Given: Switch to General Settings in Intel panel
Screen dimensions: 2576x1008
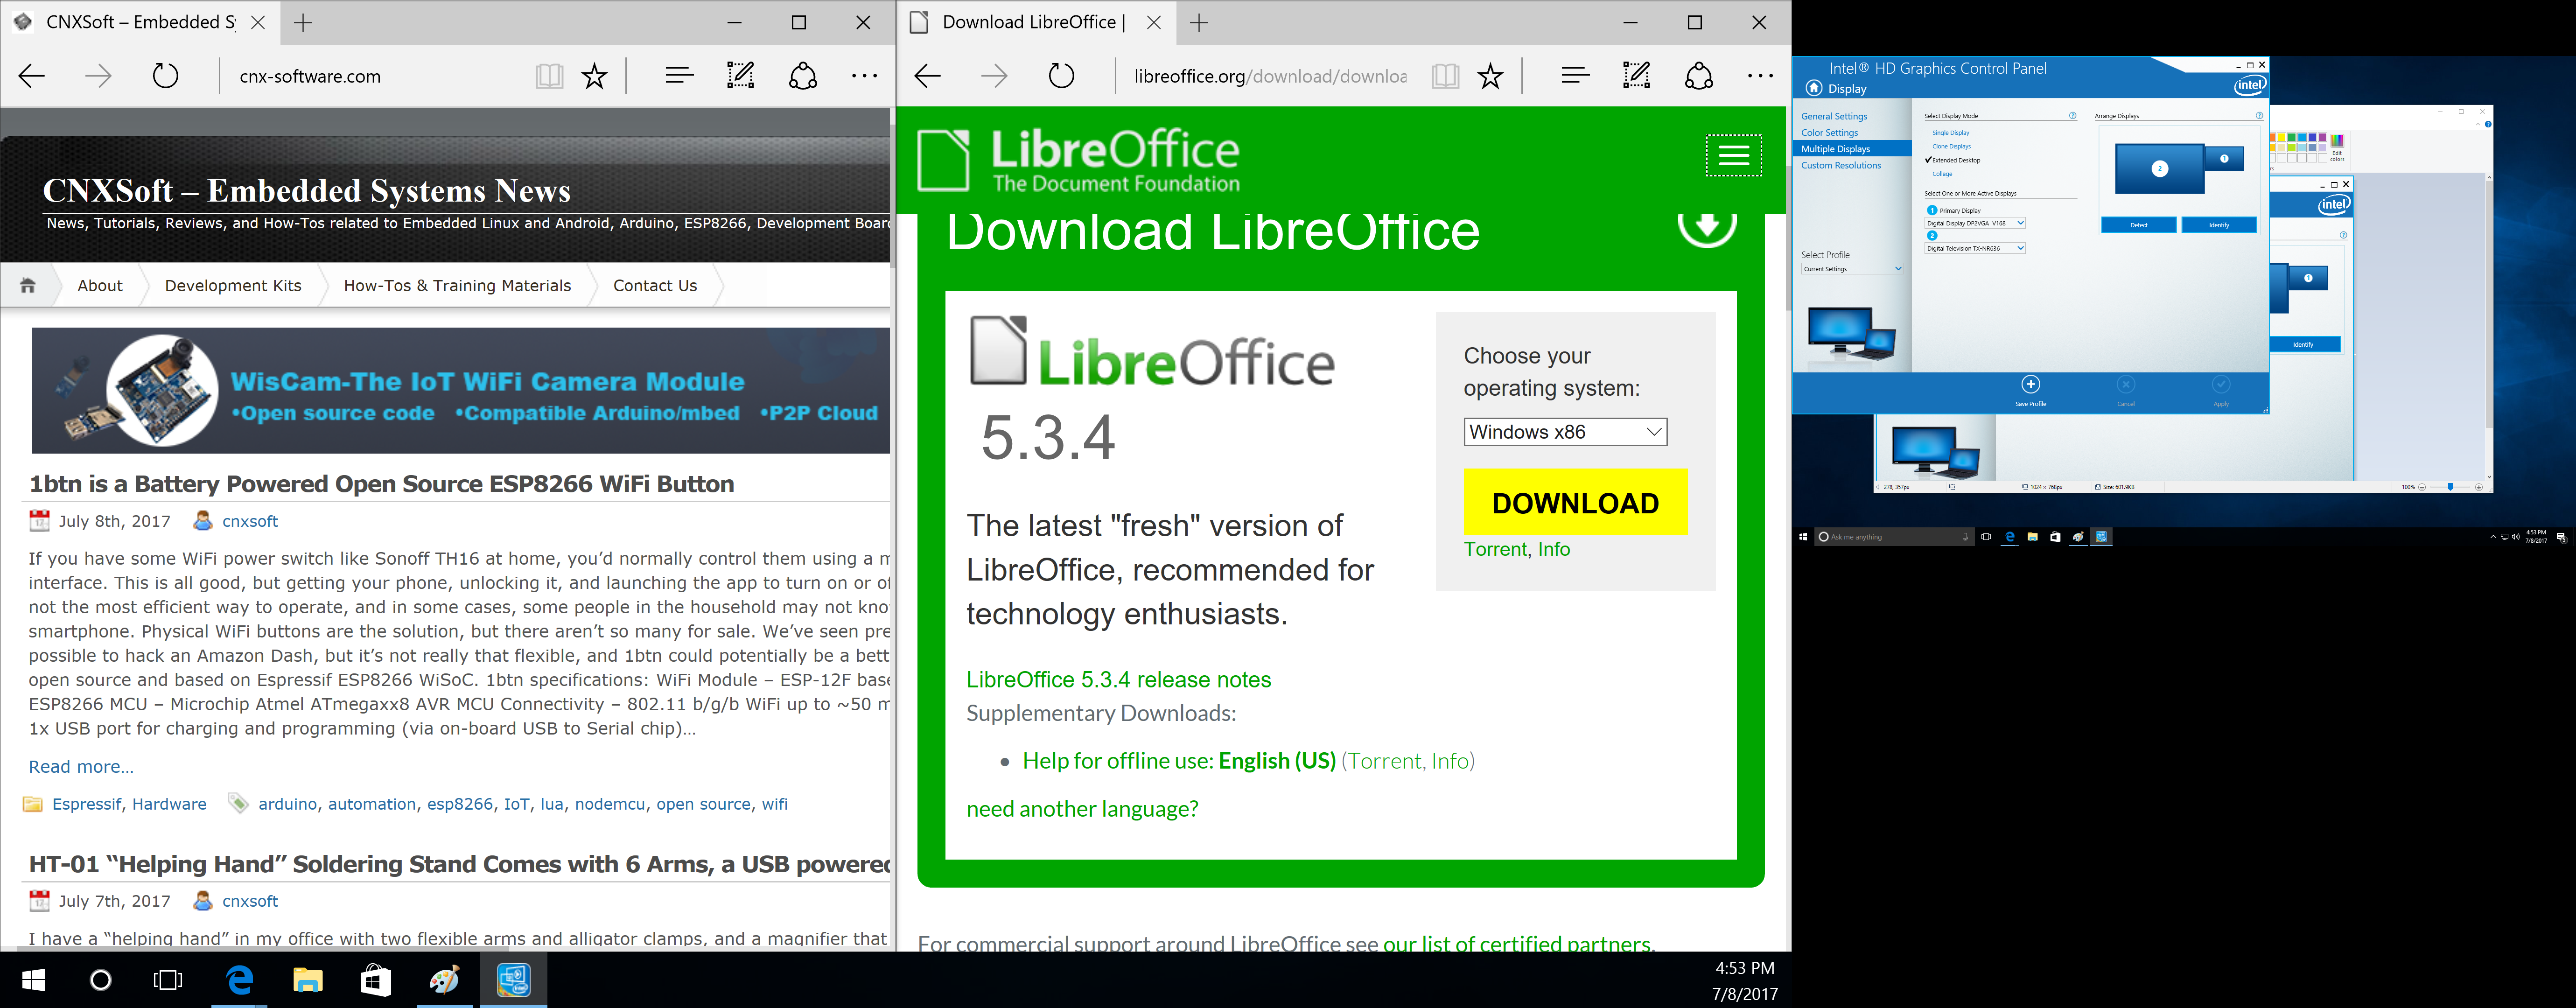Looking at the screenshot, I should point(1834,116).
